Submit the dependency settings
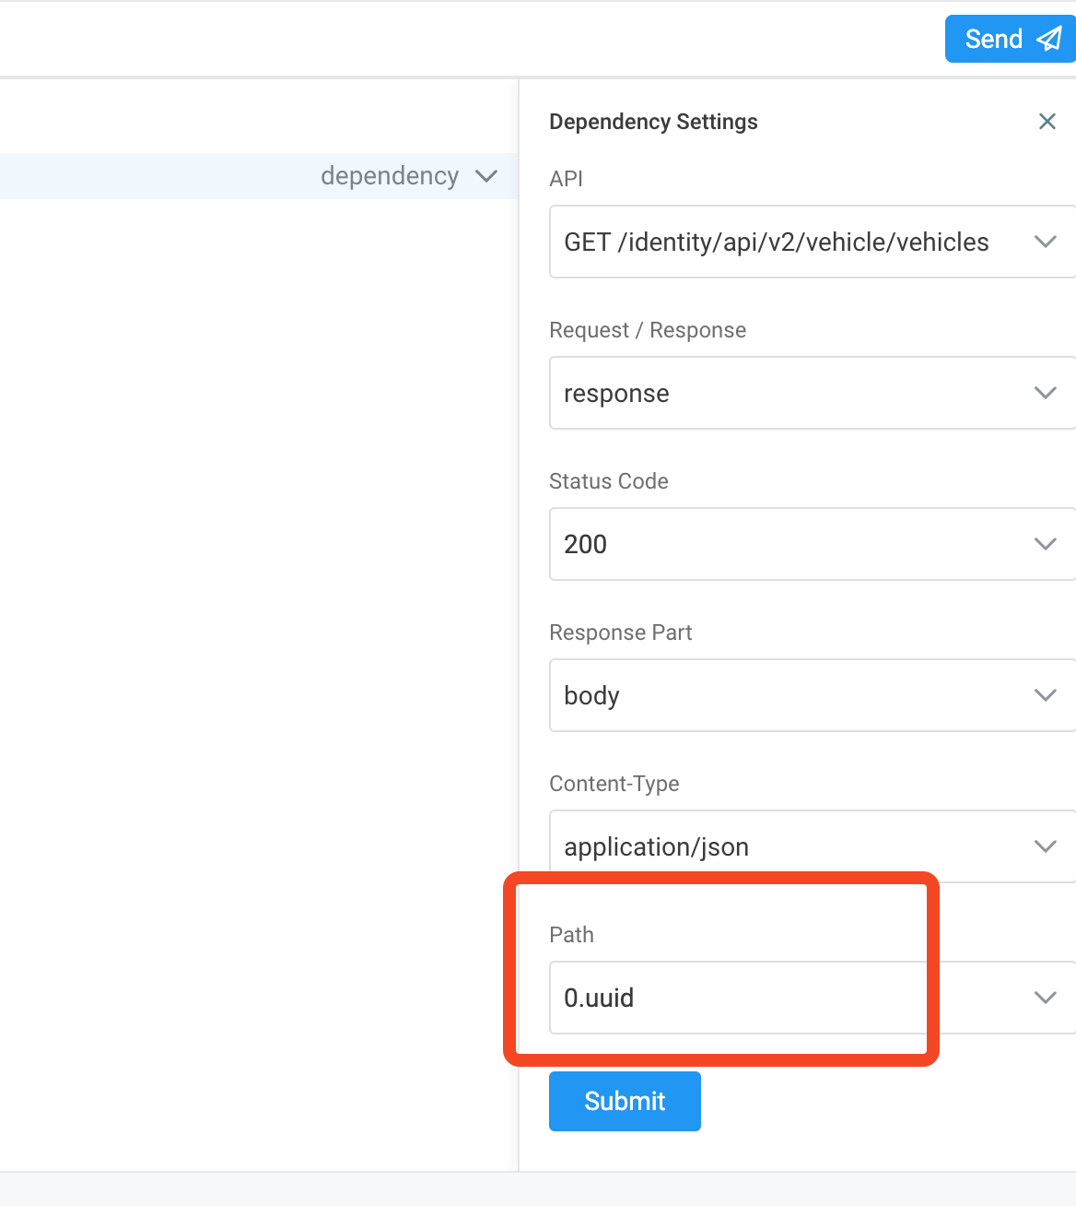Image resolution: width=1076 pixels, height=1206 pixels. coord(625,1101)
